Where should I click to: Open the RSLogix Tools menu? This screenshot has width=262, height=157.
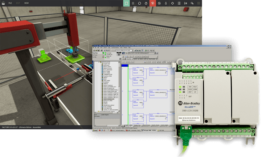point(121,48)
